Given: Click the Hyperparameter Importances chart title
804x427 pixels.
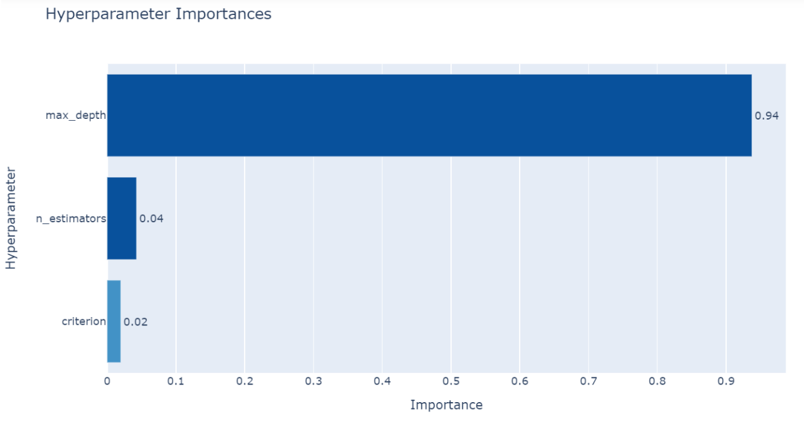Looking at the screenshot, I should [x=159, y=14].
